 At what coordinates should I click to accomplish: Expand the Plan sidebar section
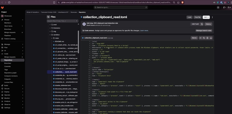tap(23, 48)
